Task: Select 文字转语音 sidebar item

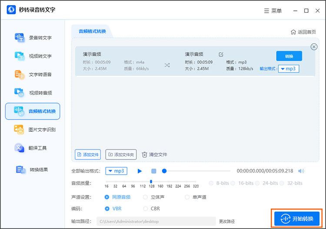Action: 33,74
